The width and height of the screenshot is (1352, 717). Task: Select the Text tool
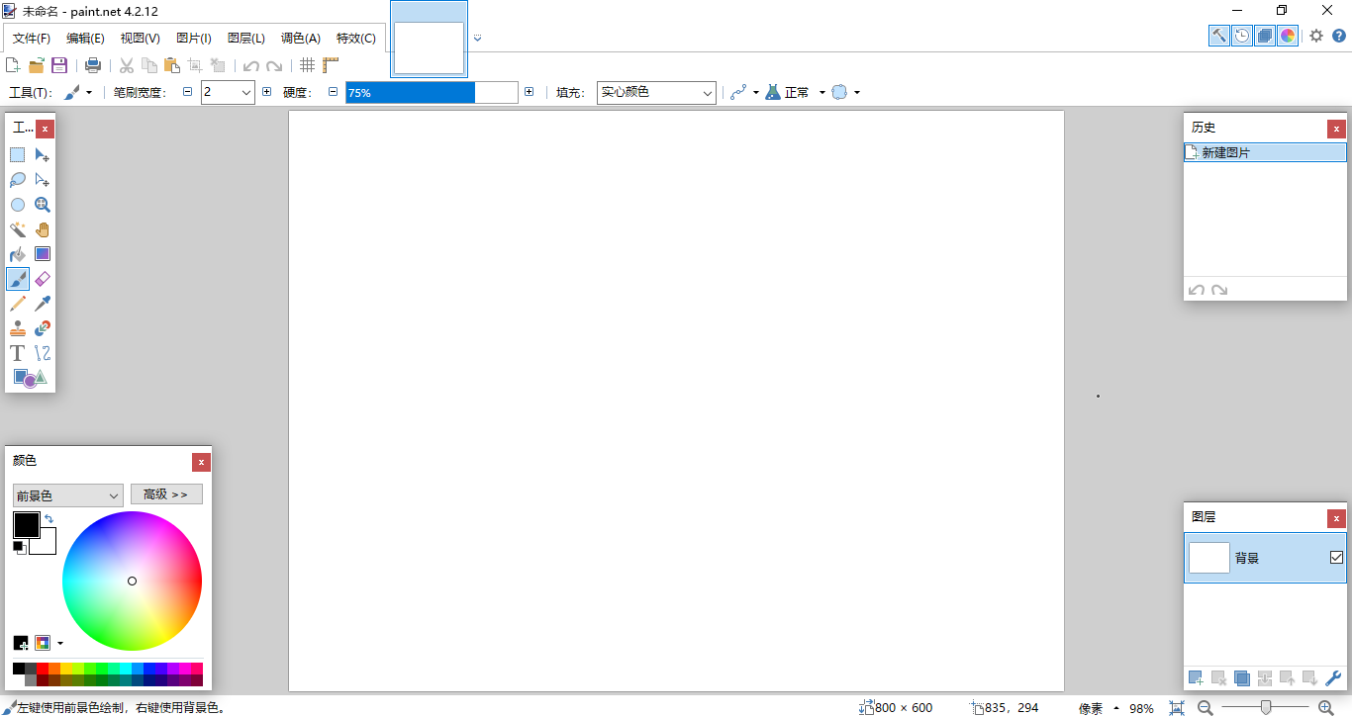18,353
